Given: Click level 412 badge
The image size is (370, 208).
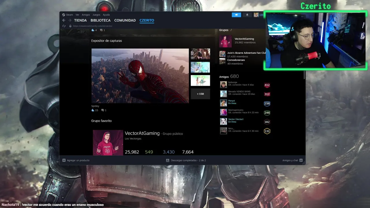Looking at the screenshot, I should pyautogui.click(x=267, y=85).
